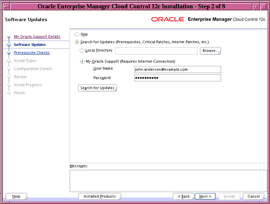Select the Skip radio button

77,34
